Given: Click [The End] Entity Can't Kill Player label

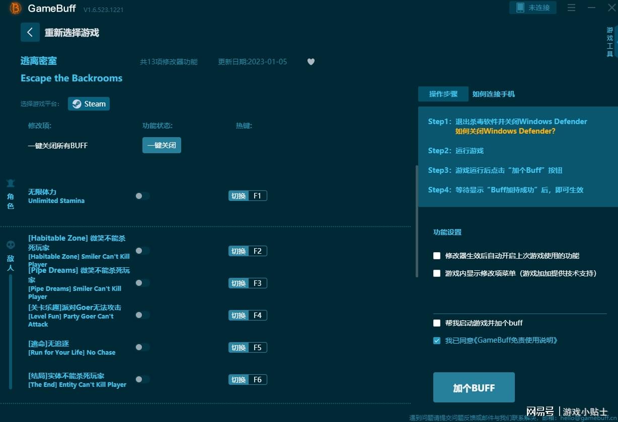Looking at the screenshot, I should [x=77, y=384].
